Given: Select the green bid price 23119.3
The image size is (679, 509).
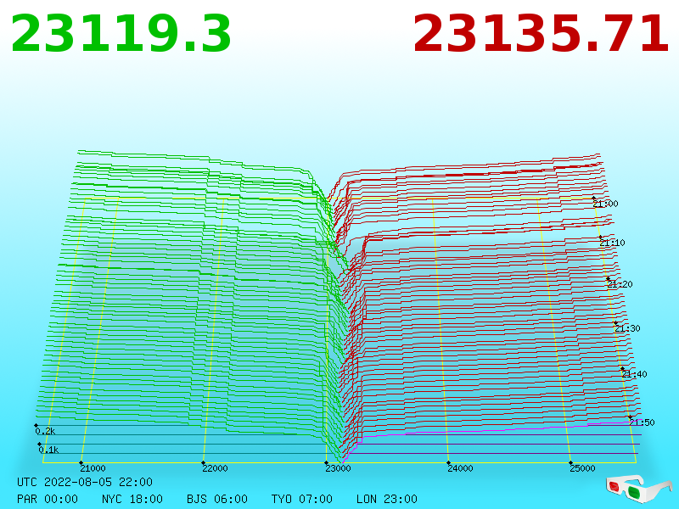Looking at the screenshot, I should coord(121,34).
